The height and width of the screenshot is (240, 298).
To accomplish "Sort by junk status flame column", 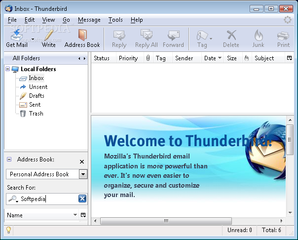I will tap(247, 58).
